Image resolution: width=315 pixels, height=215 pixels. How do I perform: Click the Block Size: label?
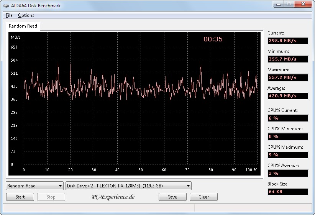pyautogui.click(x=278, y=184)
